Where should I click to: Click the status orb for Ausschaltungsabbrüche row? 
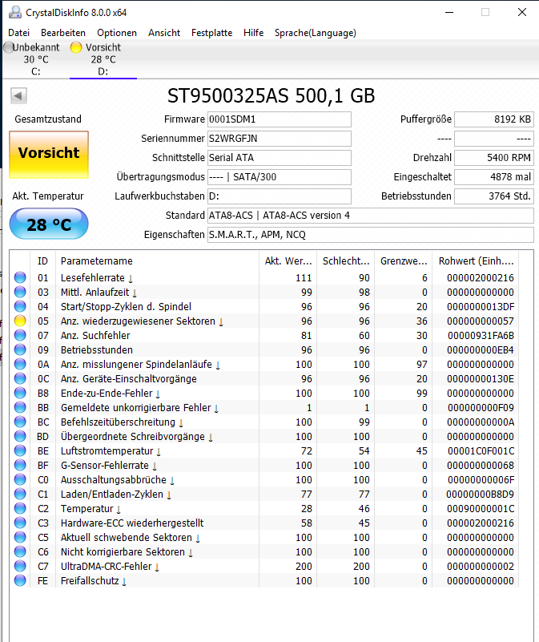click(20, 479)
